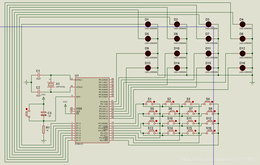
Task: Select LED D8 component
Action: coord(242,39)
